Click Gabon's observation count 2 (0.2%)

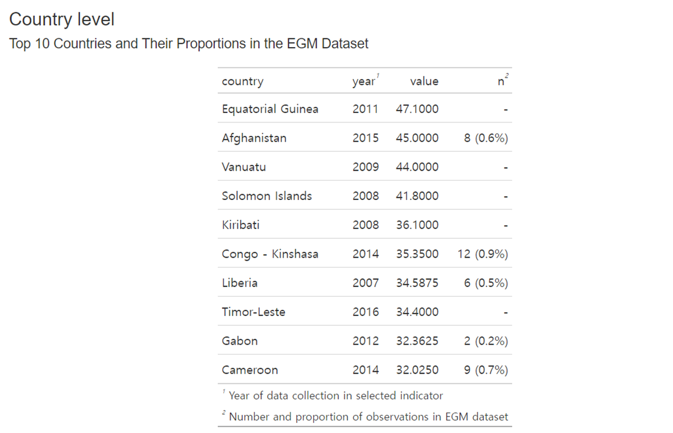tap(485, 341)
